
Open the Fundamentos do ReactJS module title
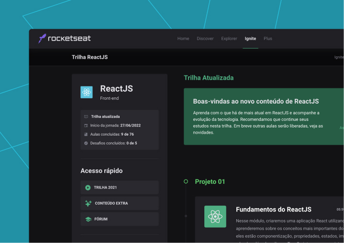(x=273, y=210)
